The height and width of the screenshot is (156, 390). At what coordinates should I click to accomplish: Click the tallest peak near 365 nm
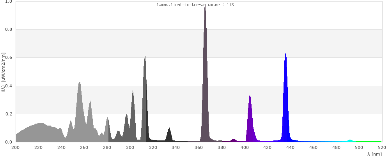pyautogui.click(x=205, y=78)
